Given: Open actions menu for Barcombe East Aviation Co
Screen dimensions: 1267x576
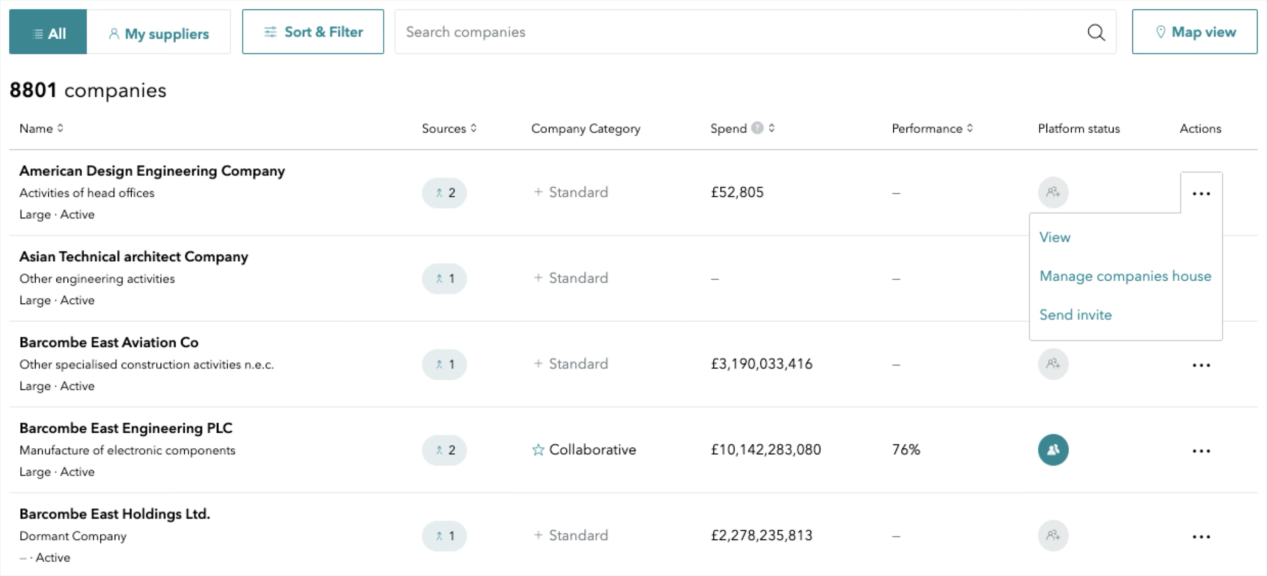Looking at the screenshot, I should pos(1201,365).
